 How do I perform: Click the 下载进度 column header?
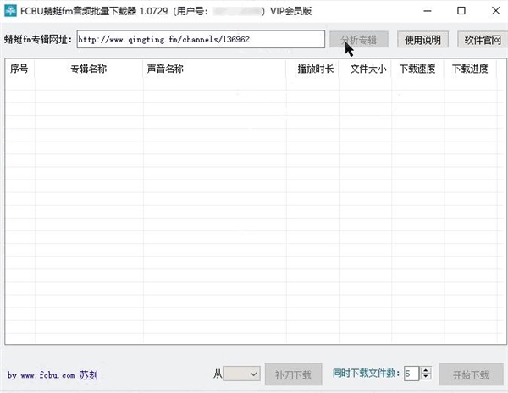(471, 69)
